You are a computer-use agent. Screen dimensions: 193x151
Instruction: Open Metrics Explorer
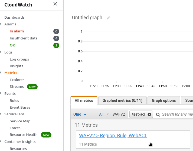click(17, 80)
